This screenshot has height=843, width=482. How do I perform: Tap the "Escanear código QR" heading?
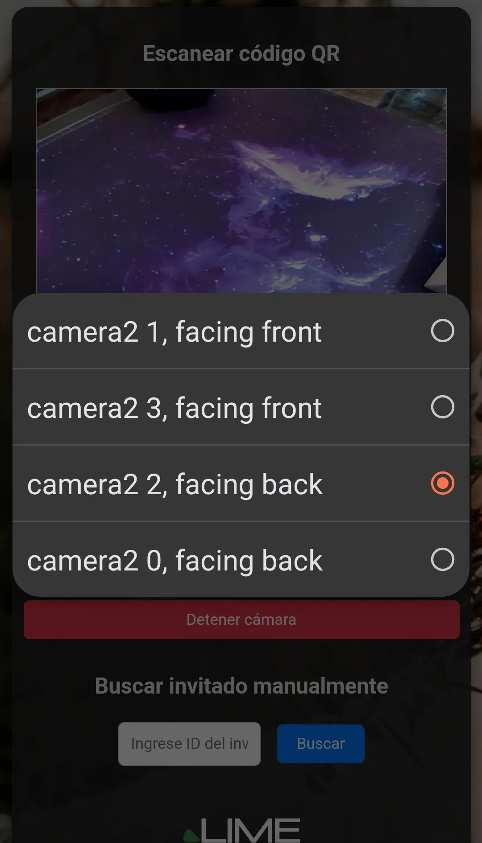pyautogui.click(x=241, y=54)
